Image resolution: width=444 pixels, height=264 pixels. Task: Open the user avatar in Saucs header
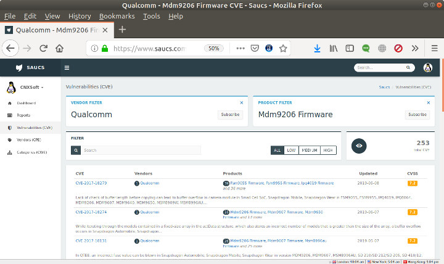(427, 68)
